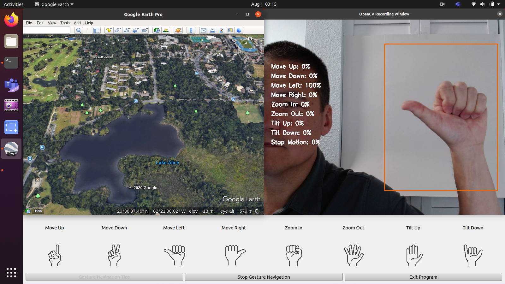Image resolution: width=505 pixels, height=284 pixels.
Task: Click the Tilt Up flat-hand gesture icon
Action: point(414,255)
